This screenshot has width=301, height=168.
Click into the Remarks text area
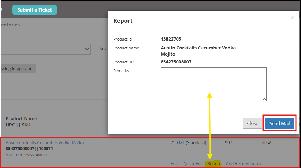[213, 84]
